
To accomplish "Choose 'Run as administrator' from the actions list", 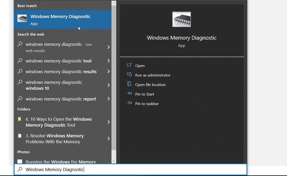I will click(x=153, y=75).
